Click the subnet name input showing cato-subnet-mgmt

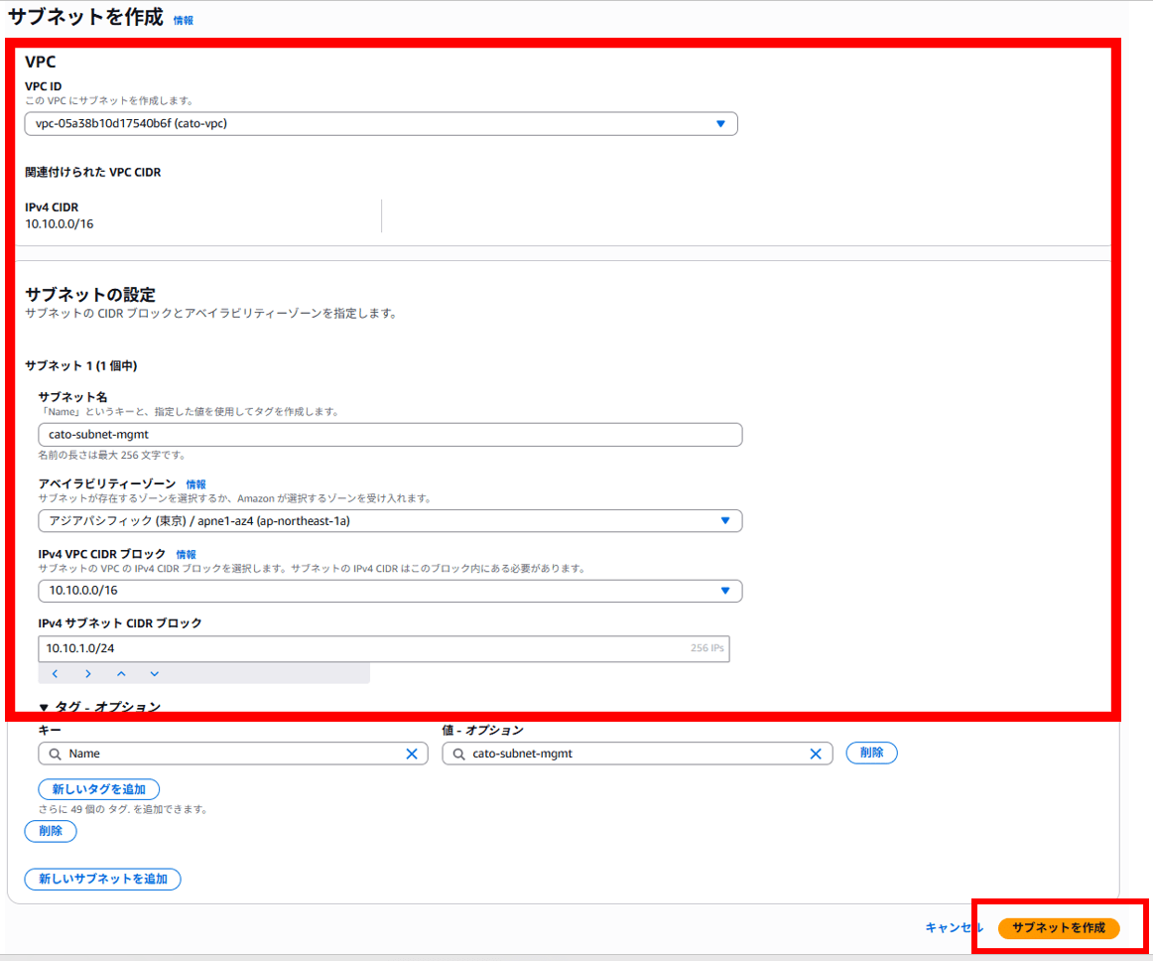tap(387, 434)
